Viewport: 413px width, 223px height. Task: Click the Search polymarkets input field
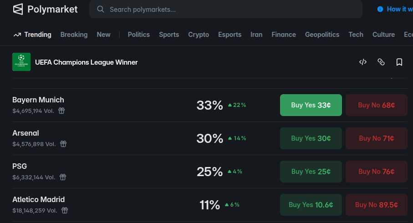[228, 9]
